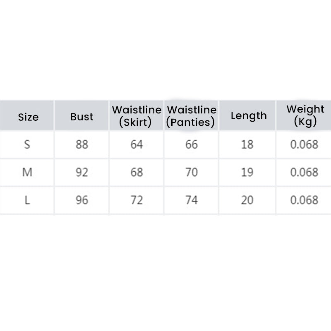Select weight 0.068 in the M row
331x331 pixels.
point(304,172)
